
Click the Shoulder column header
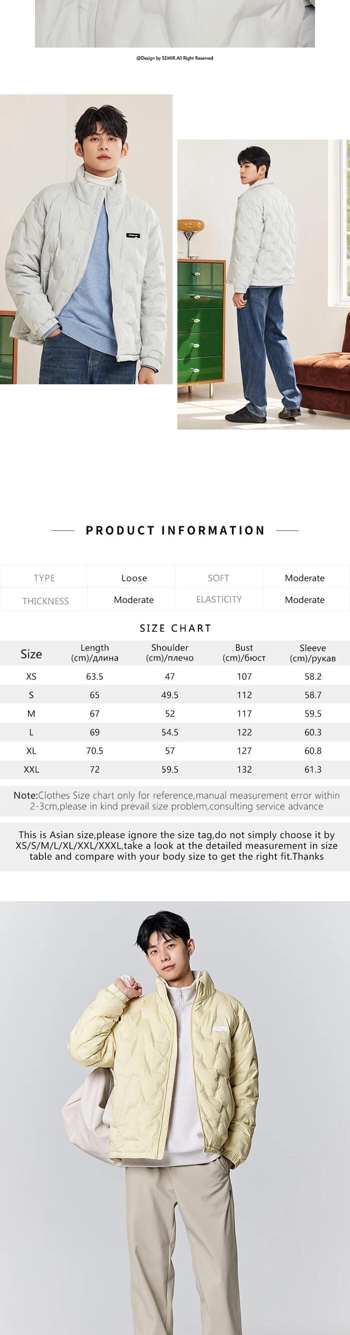tap(170, 652)
